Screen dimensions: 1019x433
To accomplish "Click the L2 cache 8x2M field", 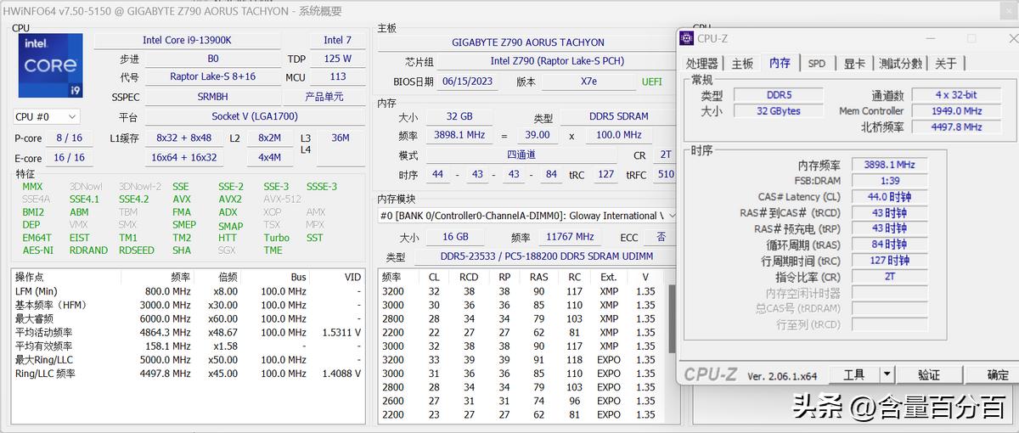I will coord(269,138).
